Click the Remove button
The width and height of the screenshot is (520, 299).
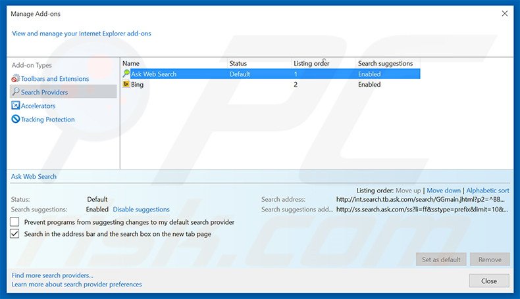pos(490,260)
